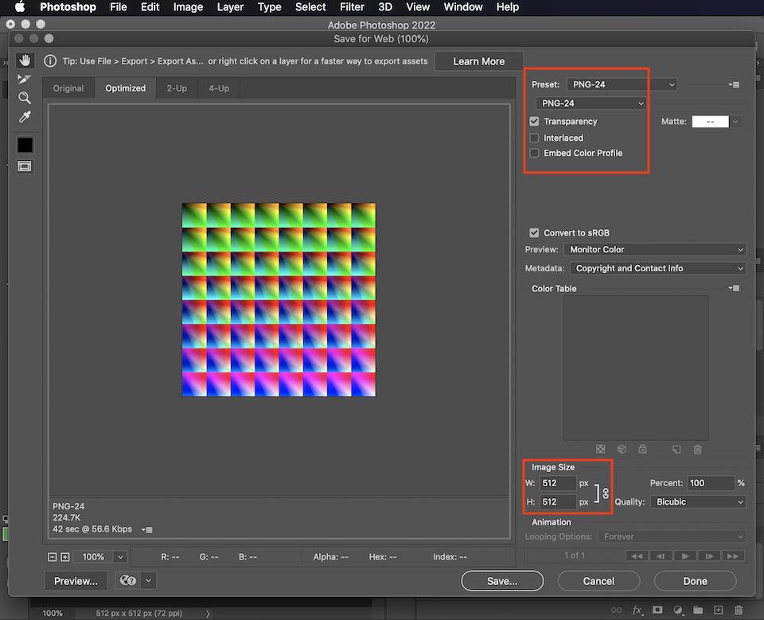This screenshot has width=764, height=620.
Task: Click the Matte white color swatch
Action: [x=711, y=121]
